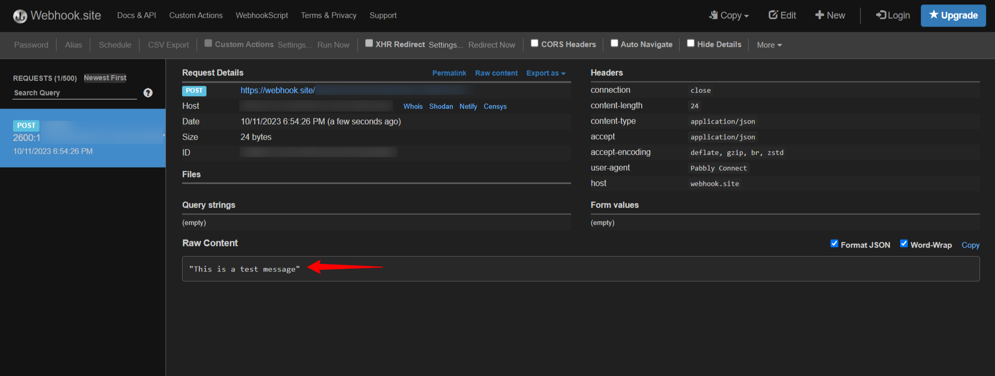Enable the Auto Navigate checkbox
This screenshot has width=995, height=376.
pyautogui.click(x=614, y=44)
